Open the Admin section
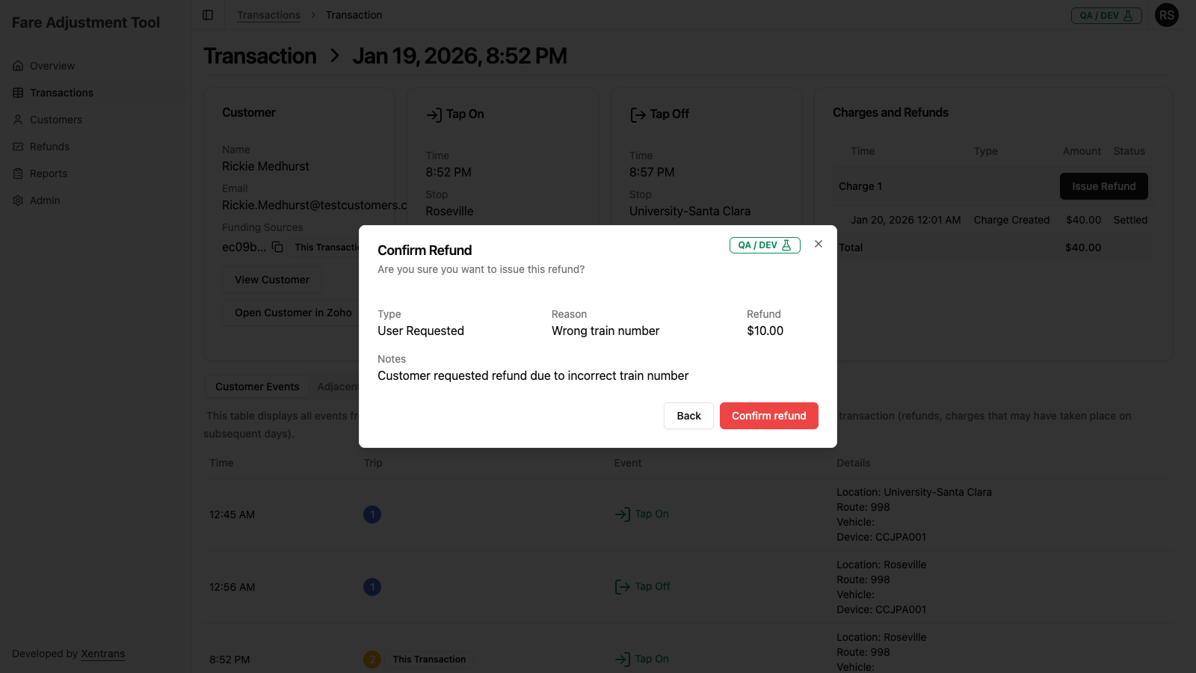Viewport: 1196px width, 673px height. 45,200
